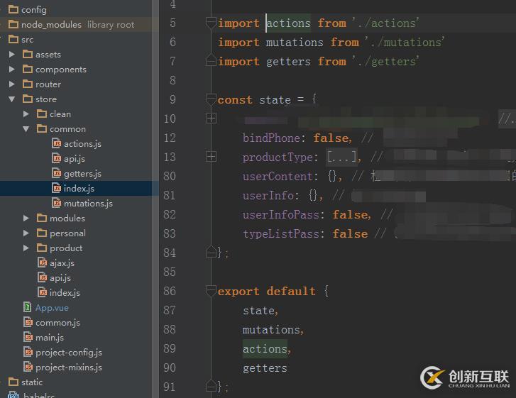This screenshot has height=398, width=516.
Task: Click highlighted 'actions' identifier on line 5
Action: 288,23
